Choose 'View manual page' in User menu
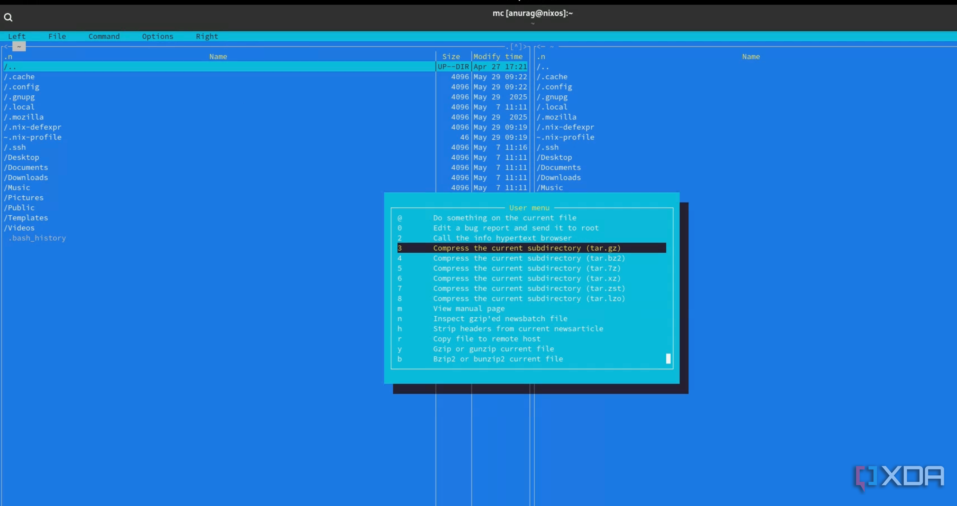Image resolution: width=957 pixels, height=506 pixels. coord(532,308)
